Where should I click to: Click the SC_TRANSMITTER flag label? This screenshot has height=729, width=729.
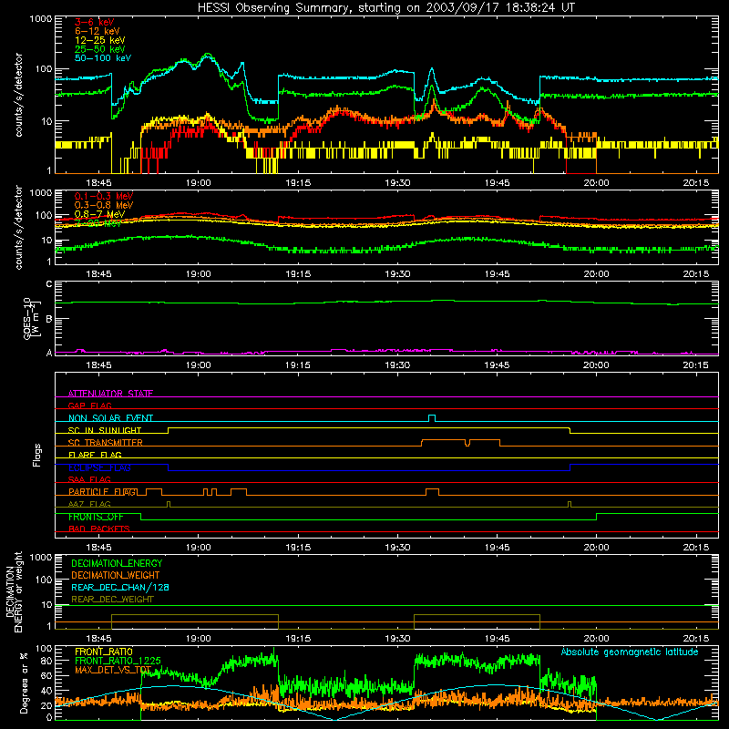tap(105, 443)
